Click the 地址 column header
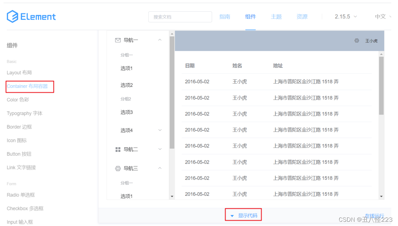398x226 pixels. 278,66
